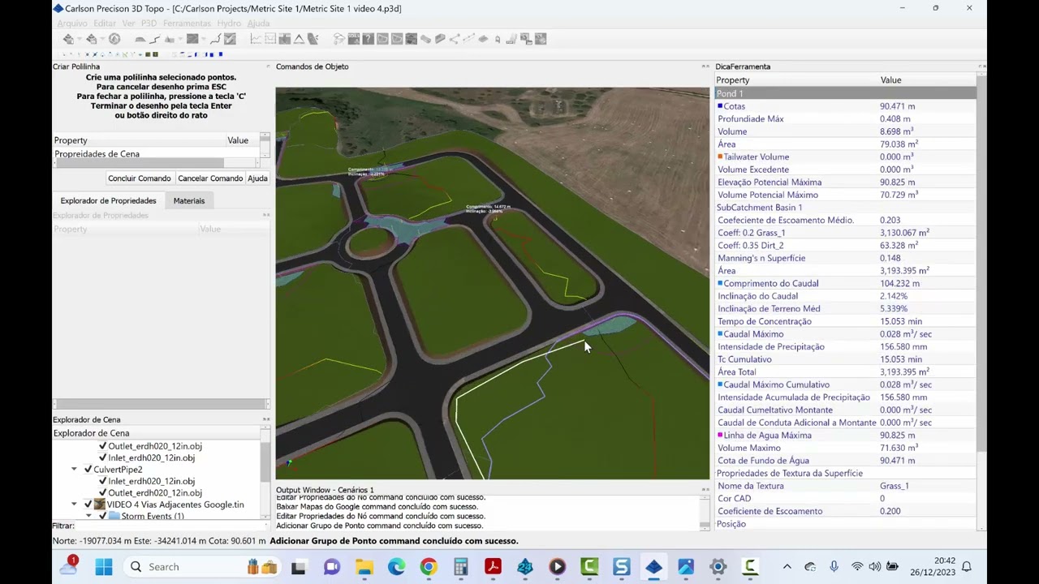Open the Hydro menu
The width and height of the screenshot is (1039, 584).
(x=229, y=24)
